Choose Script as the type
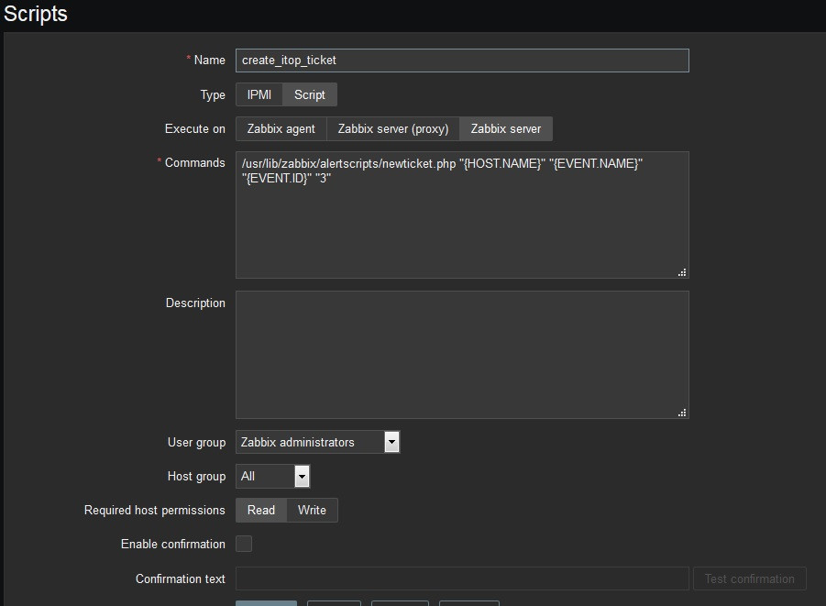The width and height of the screenshot is (826, 606). pyautogui.click(x=310, y=94)
